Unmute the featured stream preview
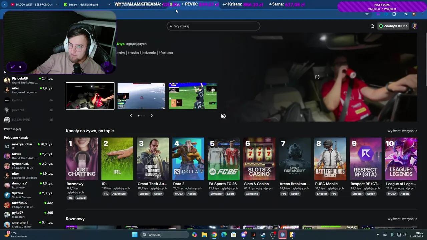Screen dimensions: 427x240 click(224, 116)
